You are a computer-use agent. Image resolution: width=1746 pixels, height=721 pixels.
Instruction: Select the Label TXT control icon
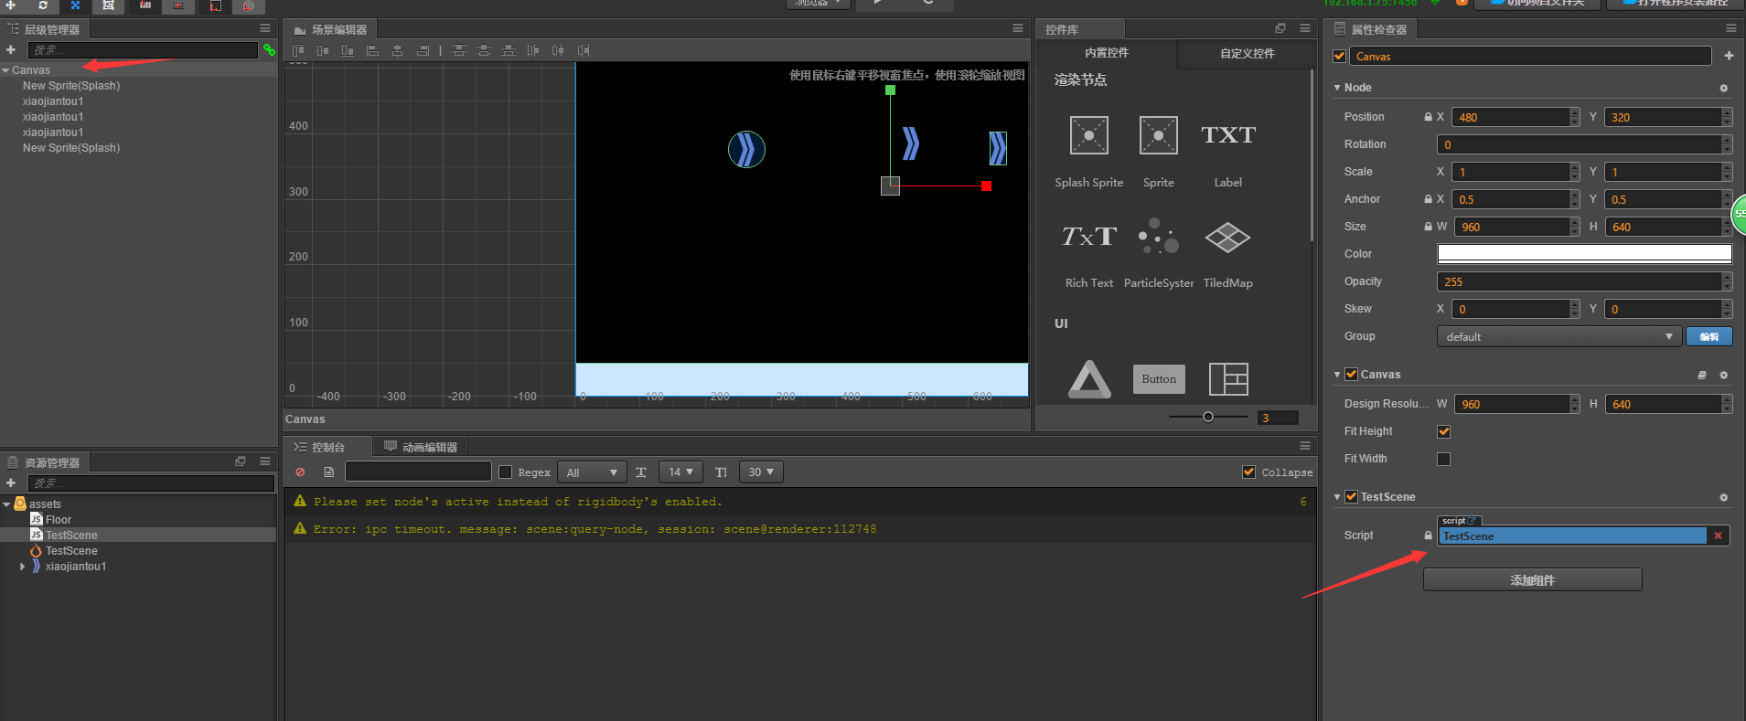pyautogui.click(x=1227, y=136)
